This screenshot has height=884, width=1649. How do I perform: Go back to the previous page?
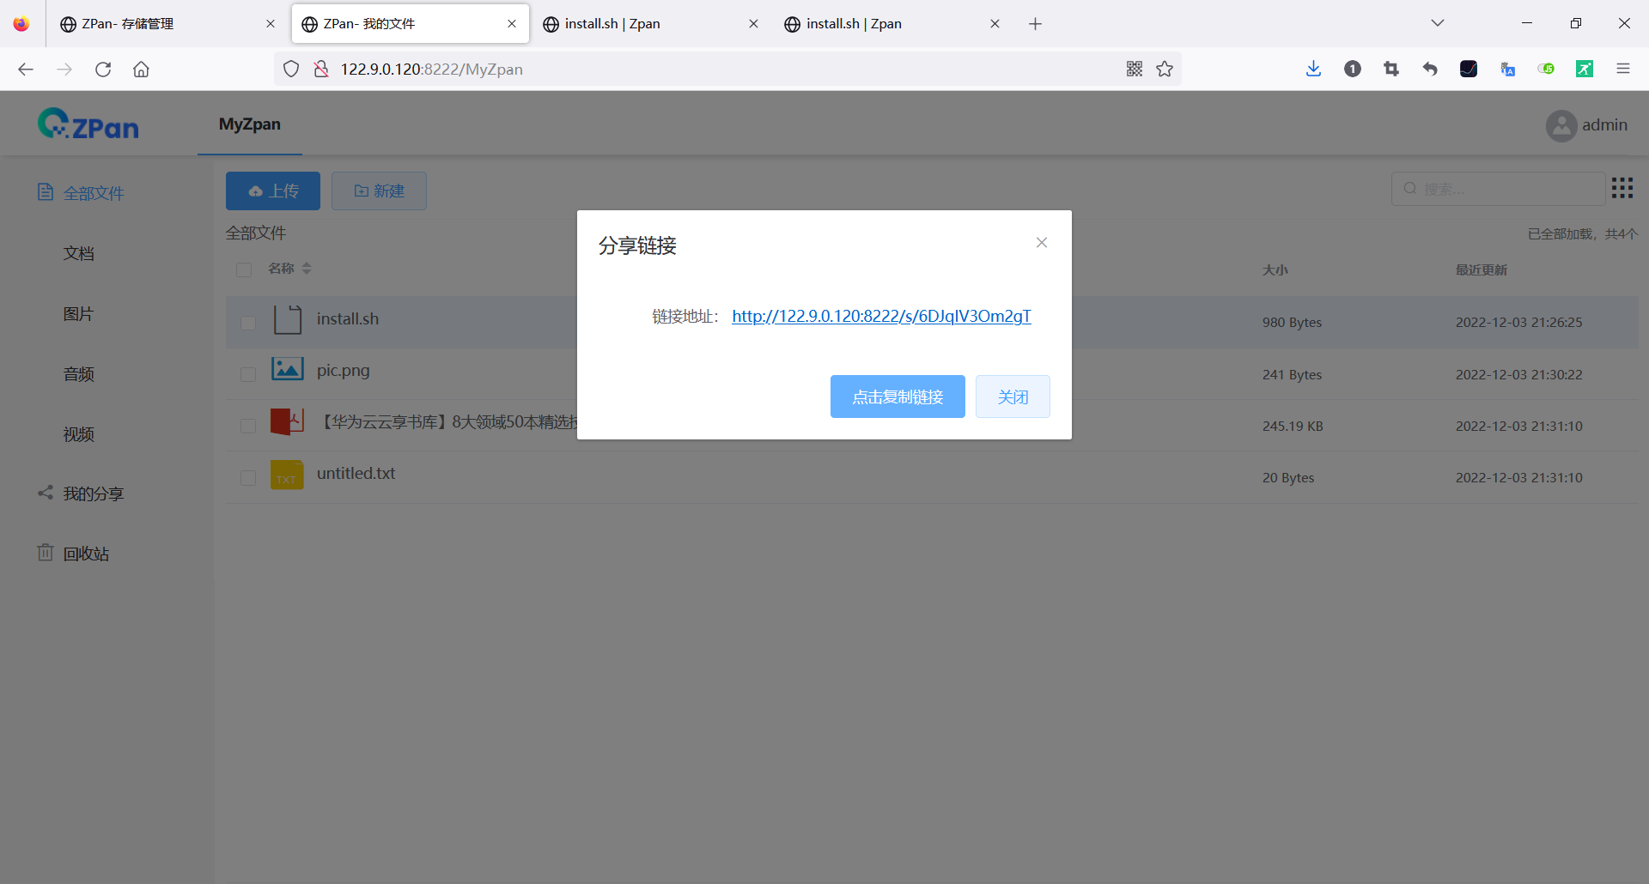tap(26, 69)
